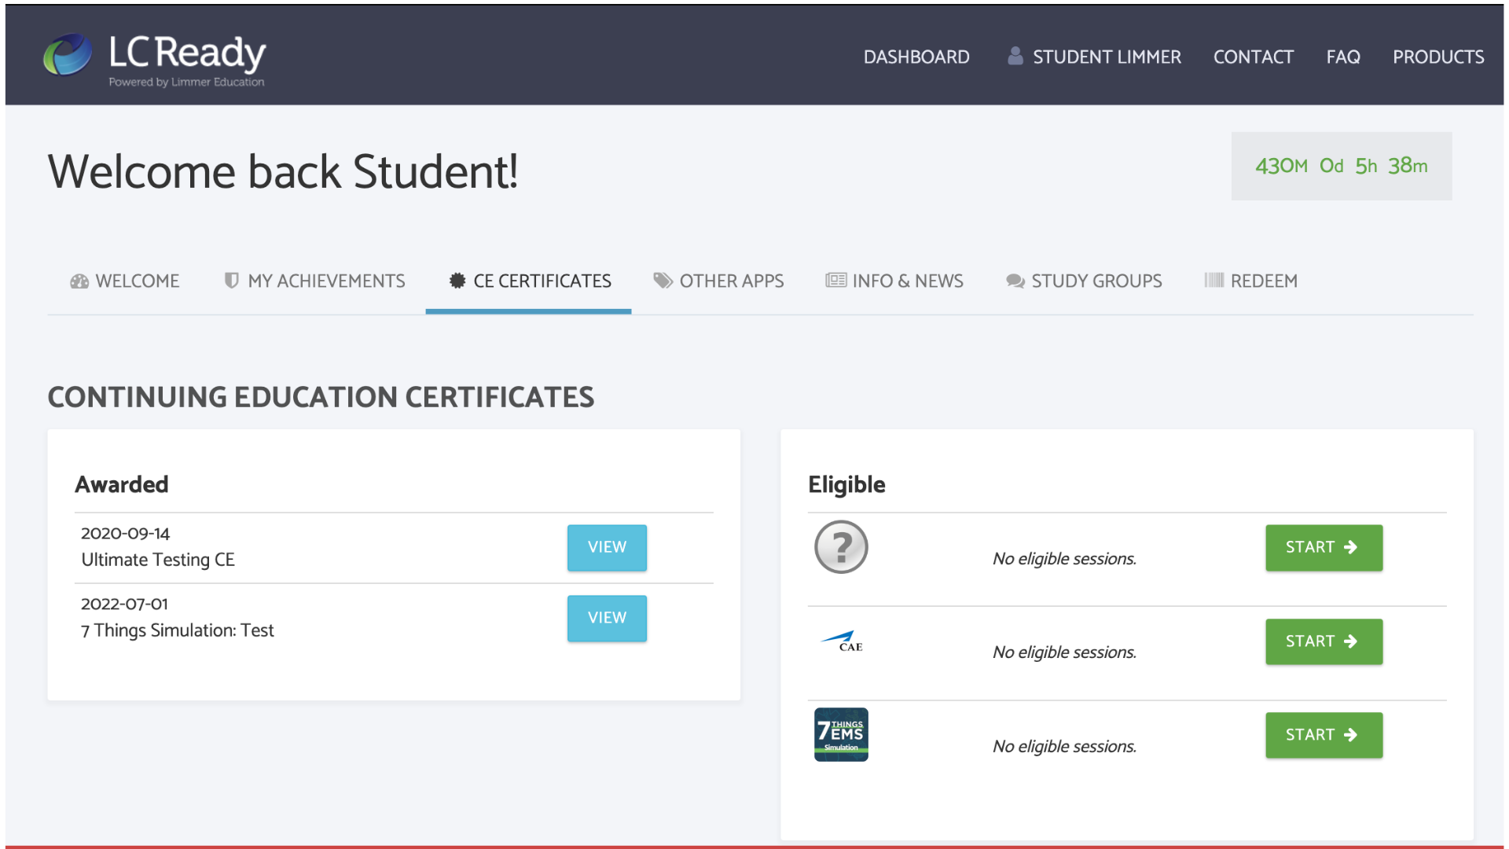Click the green subscription time remaining box
This screenshot has width=1509, height=849.
pyautogui.click(x=1340, y=166)
